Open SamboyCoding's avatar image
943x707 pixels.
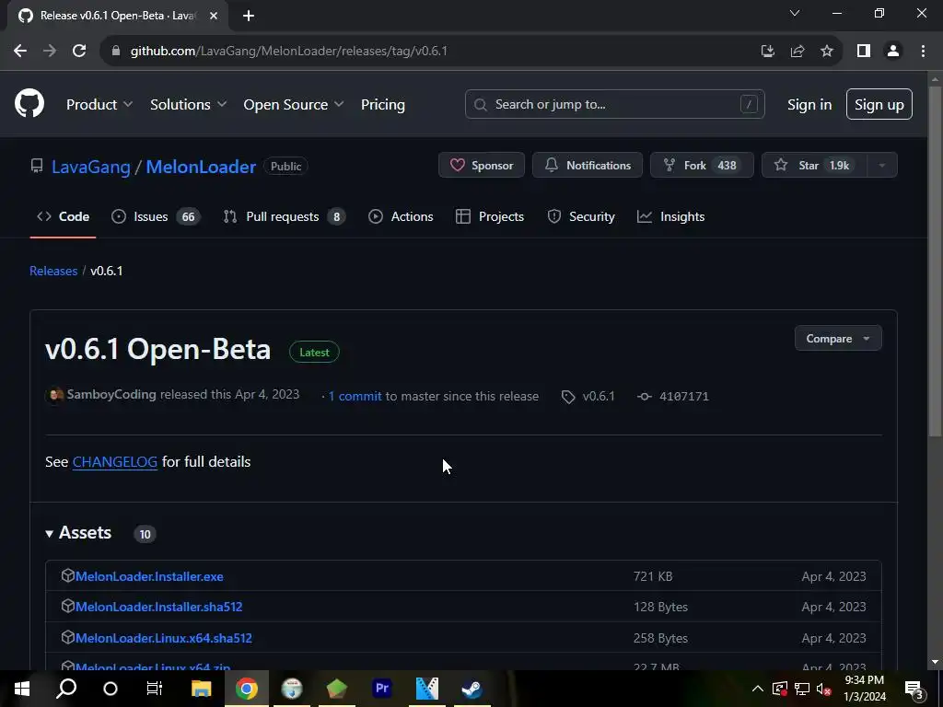pos(54,395)
